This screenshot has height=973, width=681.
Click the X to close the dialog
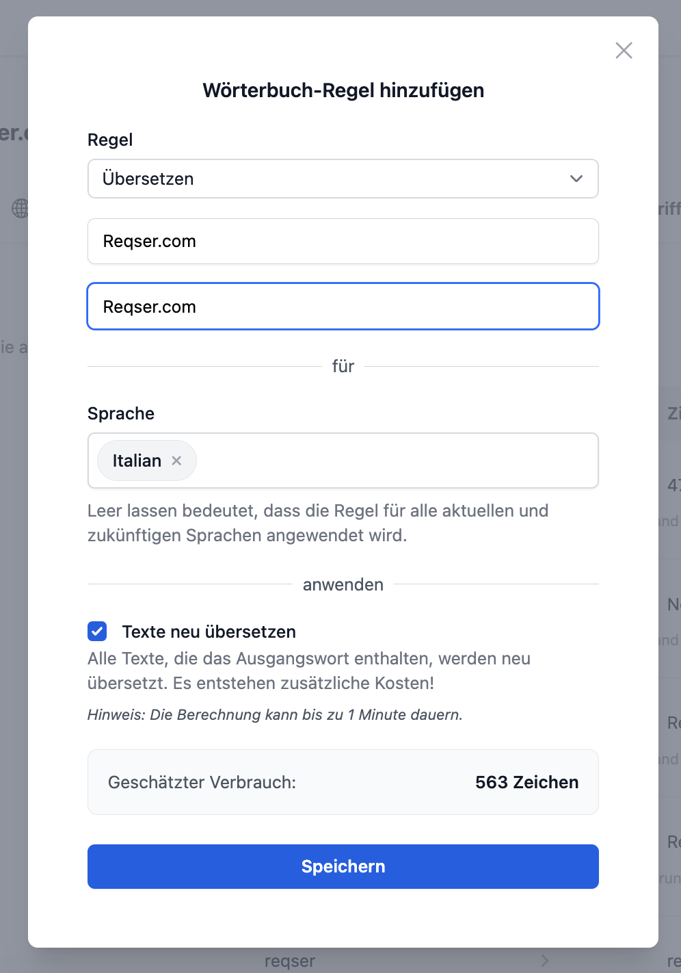point(624,51)
